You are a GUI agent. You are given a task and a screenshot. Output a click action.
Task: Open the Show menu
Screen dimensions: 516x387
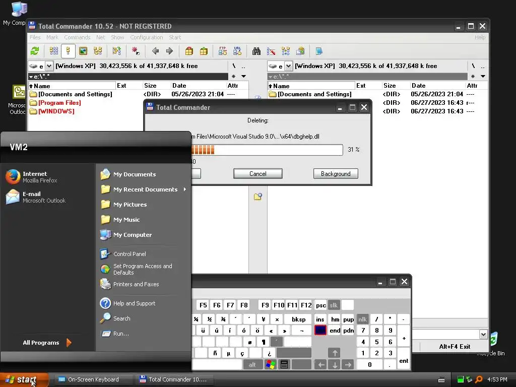click(x=117, y=37)
